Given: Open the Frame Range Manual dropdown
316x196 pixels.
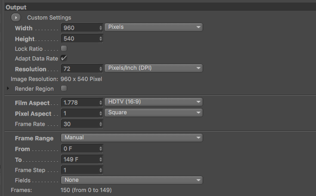Looking at the screenshot, I should pyautogui.click(x=132, y=138).
